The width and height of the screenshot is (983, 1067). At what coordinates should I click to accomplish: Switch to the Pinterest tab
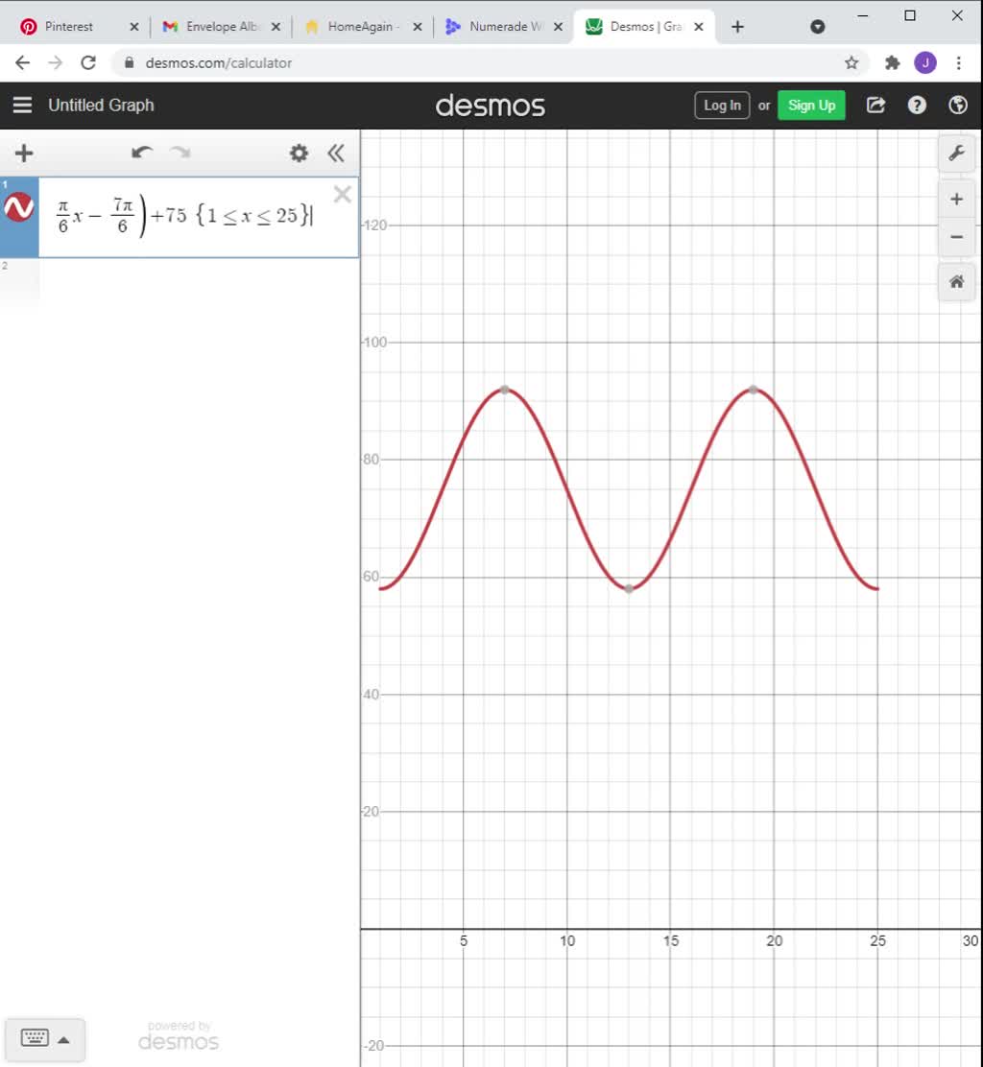[69, 27]
